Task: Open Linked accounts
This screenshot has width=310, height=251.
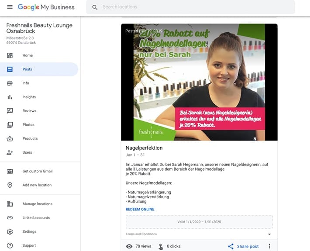Action: tap(39, 217)
